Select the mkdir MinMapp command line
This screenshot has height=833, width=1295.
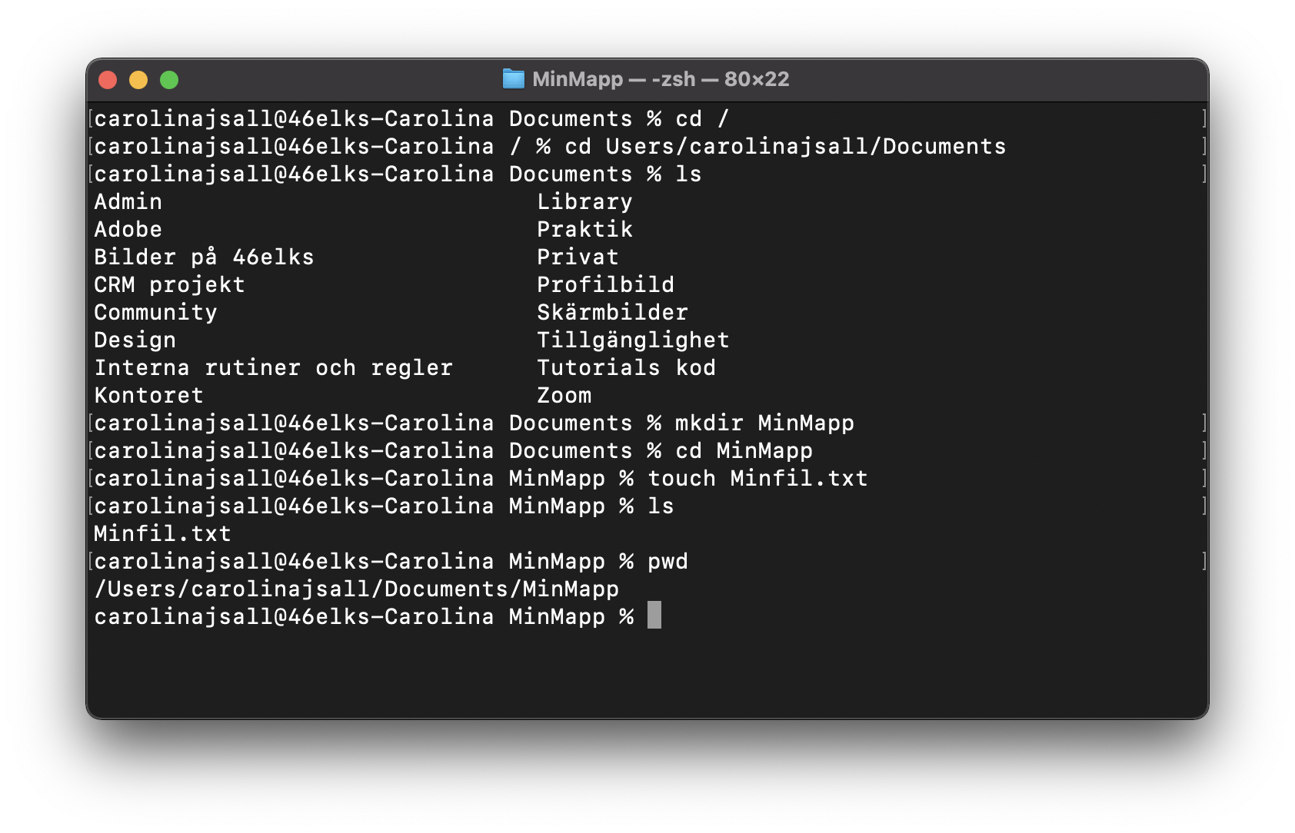[x=764, y=423]
